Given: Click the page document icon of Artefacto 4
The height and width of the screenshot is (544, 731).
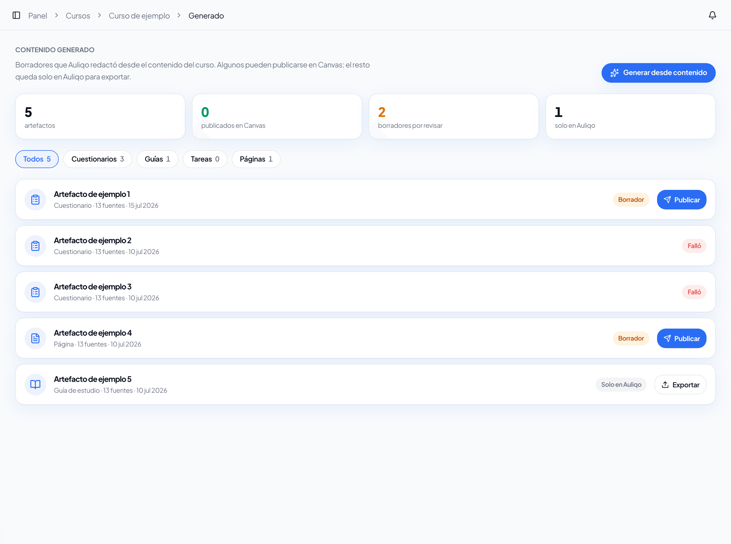Looking at the screenshot, I should 35,338.
